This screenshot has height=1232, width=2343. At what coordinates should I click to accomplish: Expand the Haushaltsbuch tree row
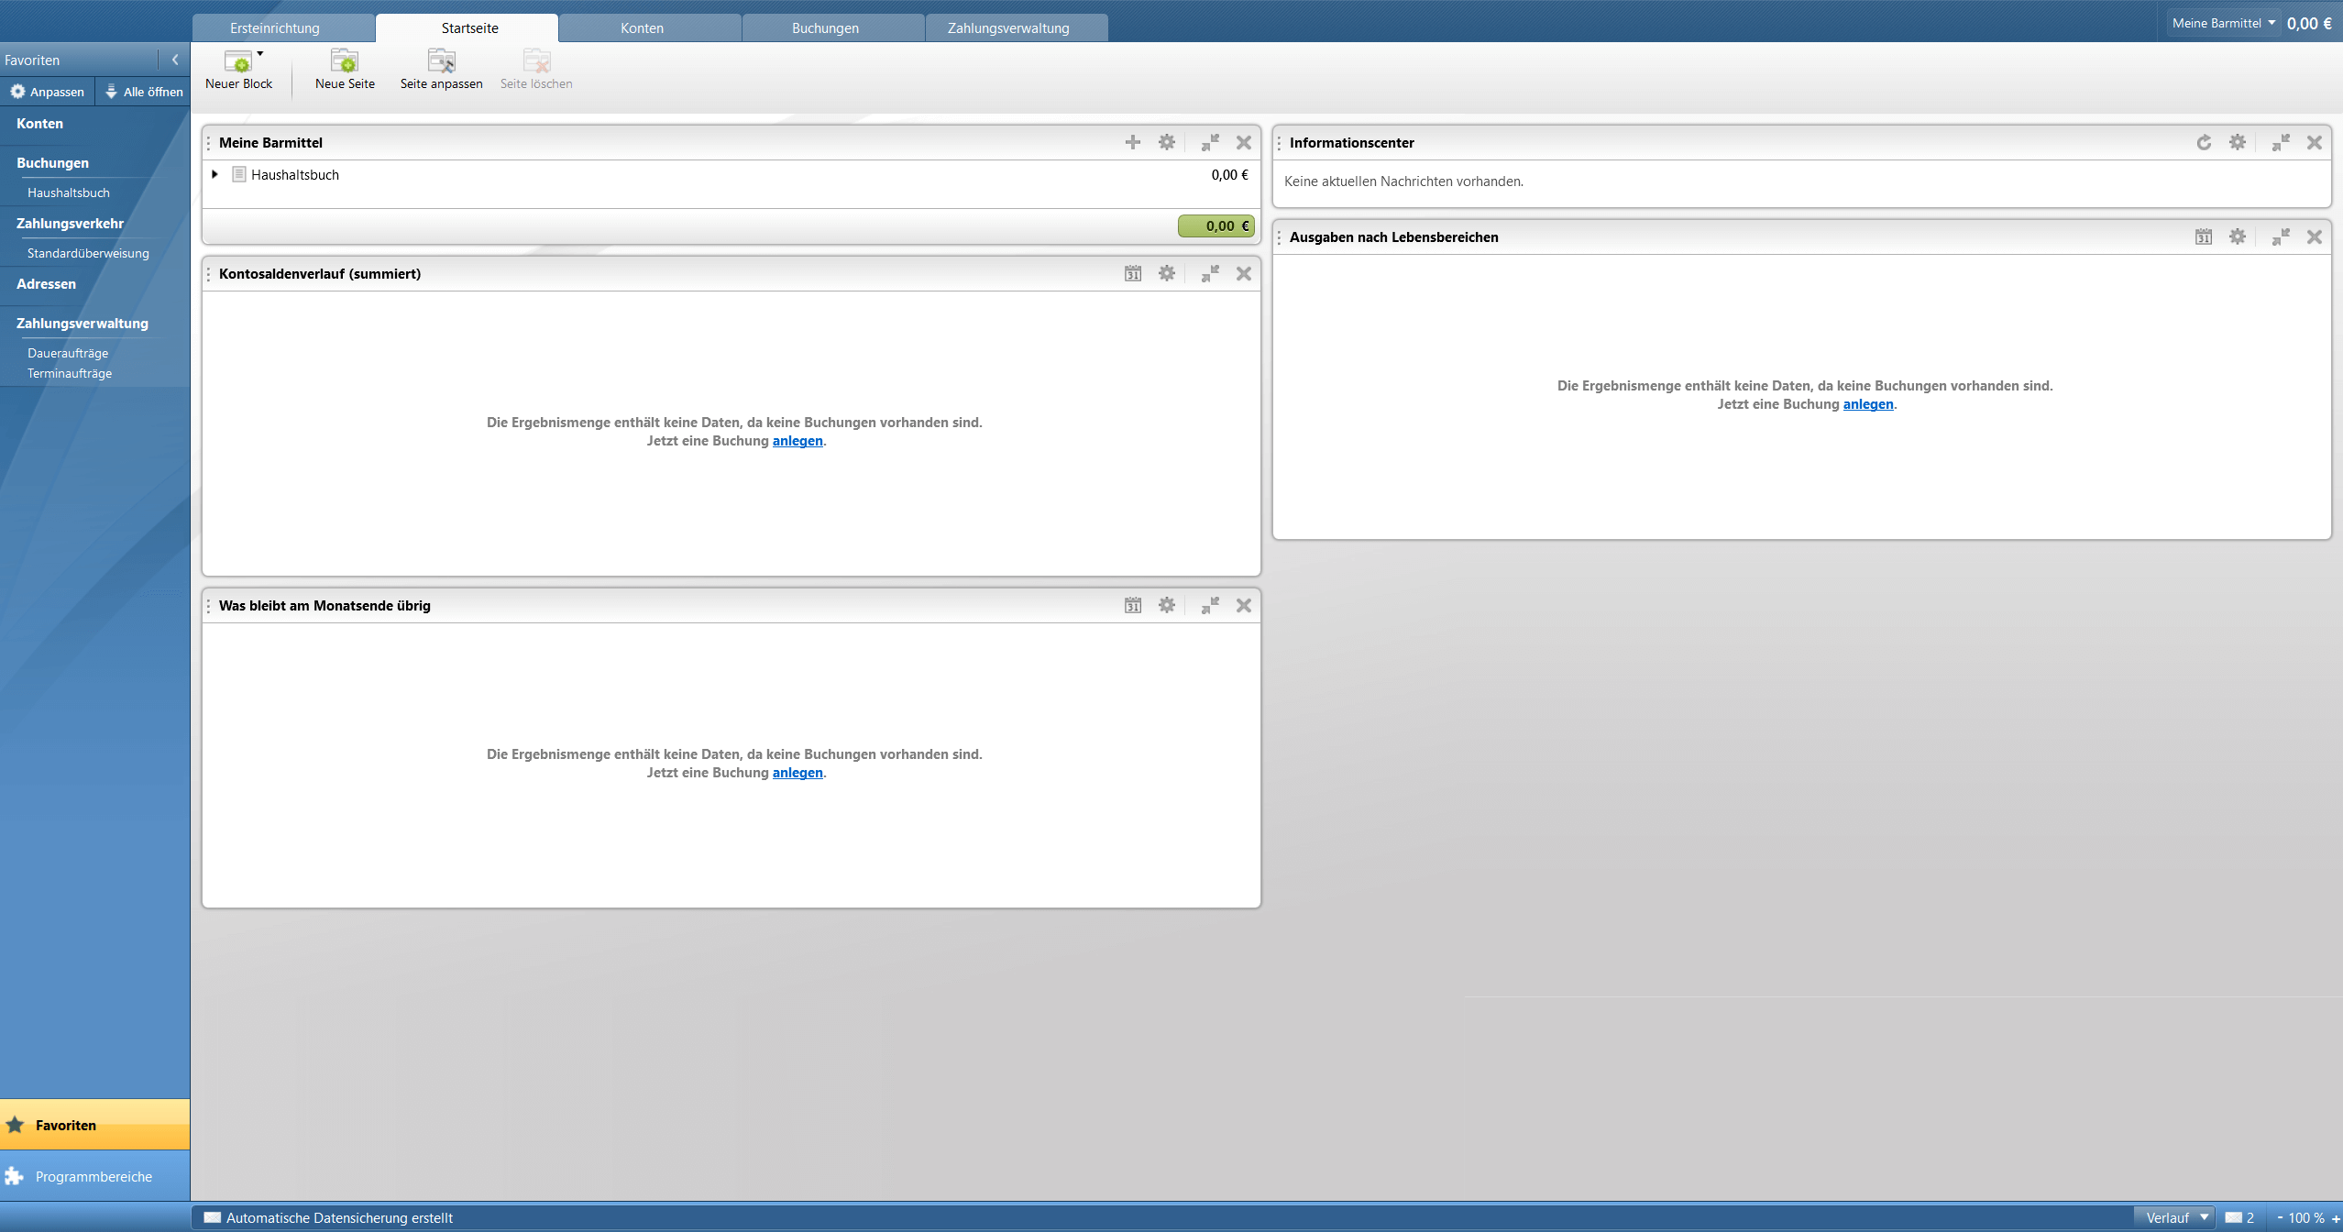coord(214,174)
